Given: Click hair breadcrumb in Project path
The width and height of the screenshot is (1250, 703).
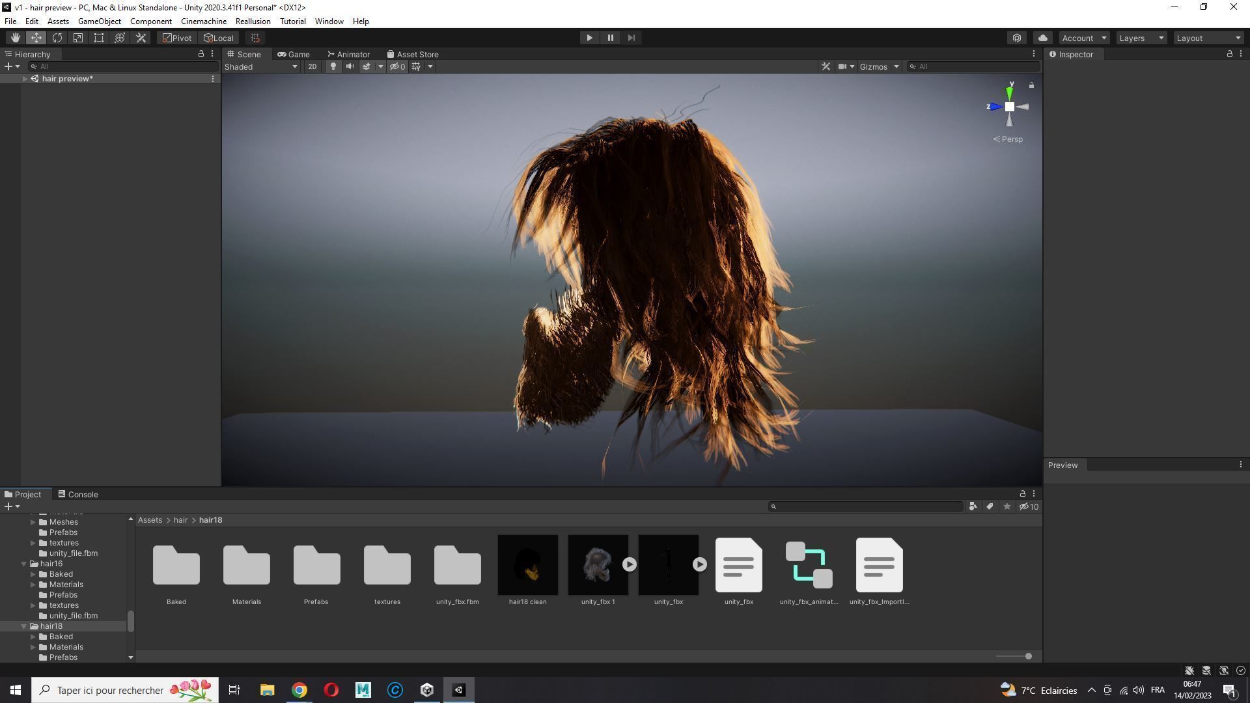Looking at the screenshot, I should click(x=180, y=520).
